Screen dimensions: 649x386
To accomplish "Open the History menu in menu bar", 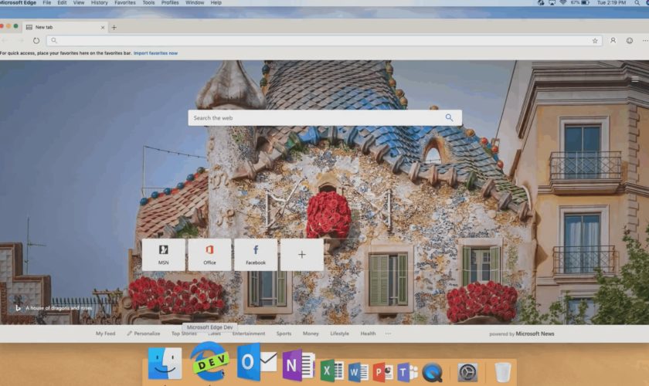I will click(x=100, y=3).
